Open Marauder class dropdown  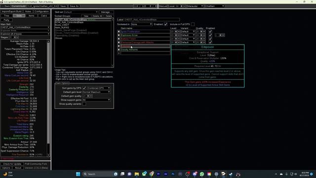point(195,6)
